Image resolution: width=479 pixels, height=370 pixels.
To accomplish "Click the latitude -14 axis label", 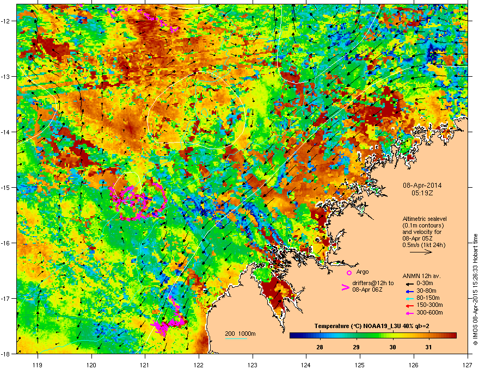I will (6, 132).
